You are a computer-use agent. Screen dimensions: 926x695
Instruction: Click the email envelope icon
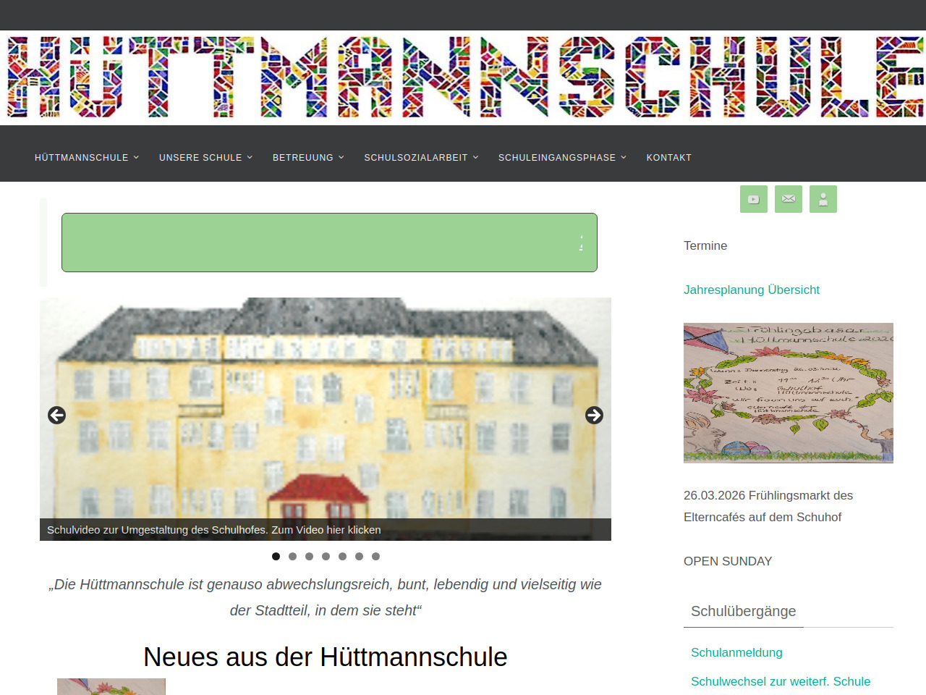click(x=788, y=199)
